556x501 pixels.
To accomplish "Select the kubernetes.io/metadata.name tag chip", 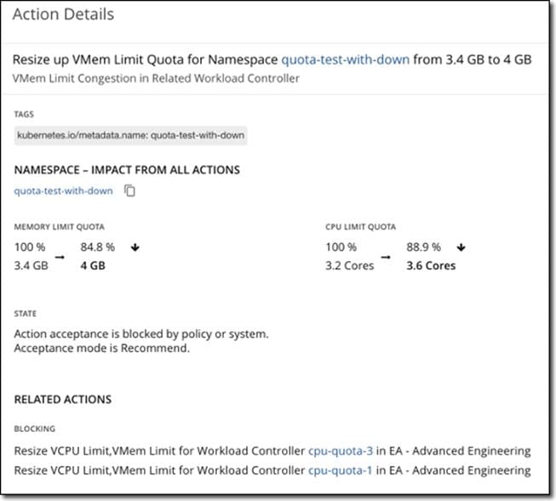I will click(x=130, y=135).
